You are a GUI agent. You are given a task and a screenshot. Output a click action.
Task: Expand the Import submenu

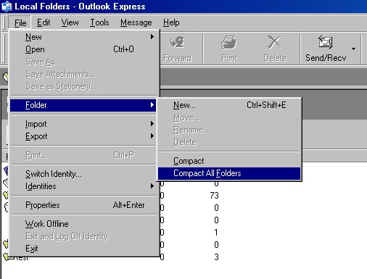point(83,124)
